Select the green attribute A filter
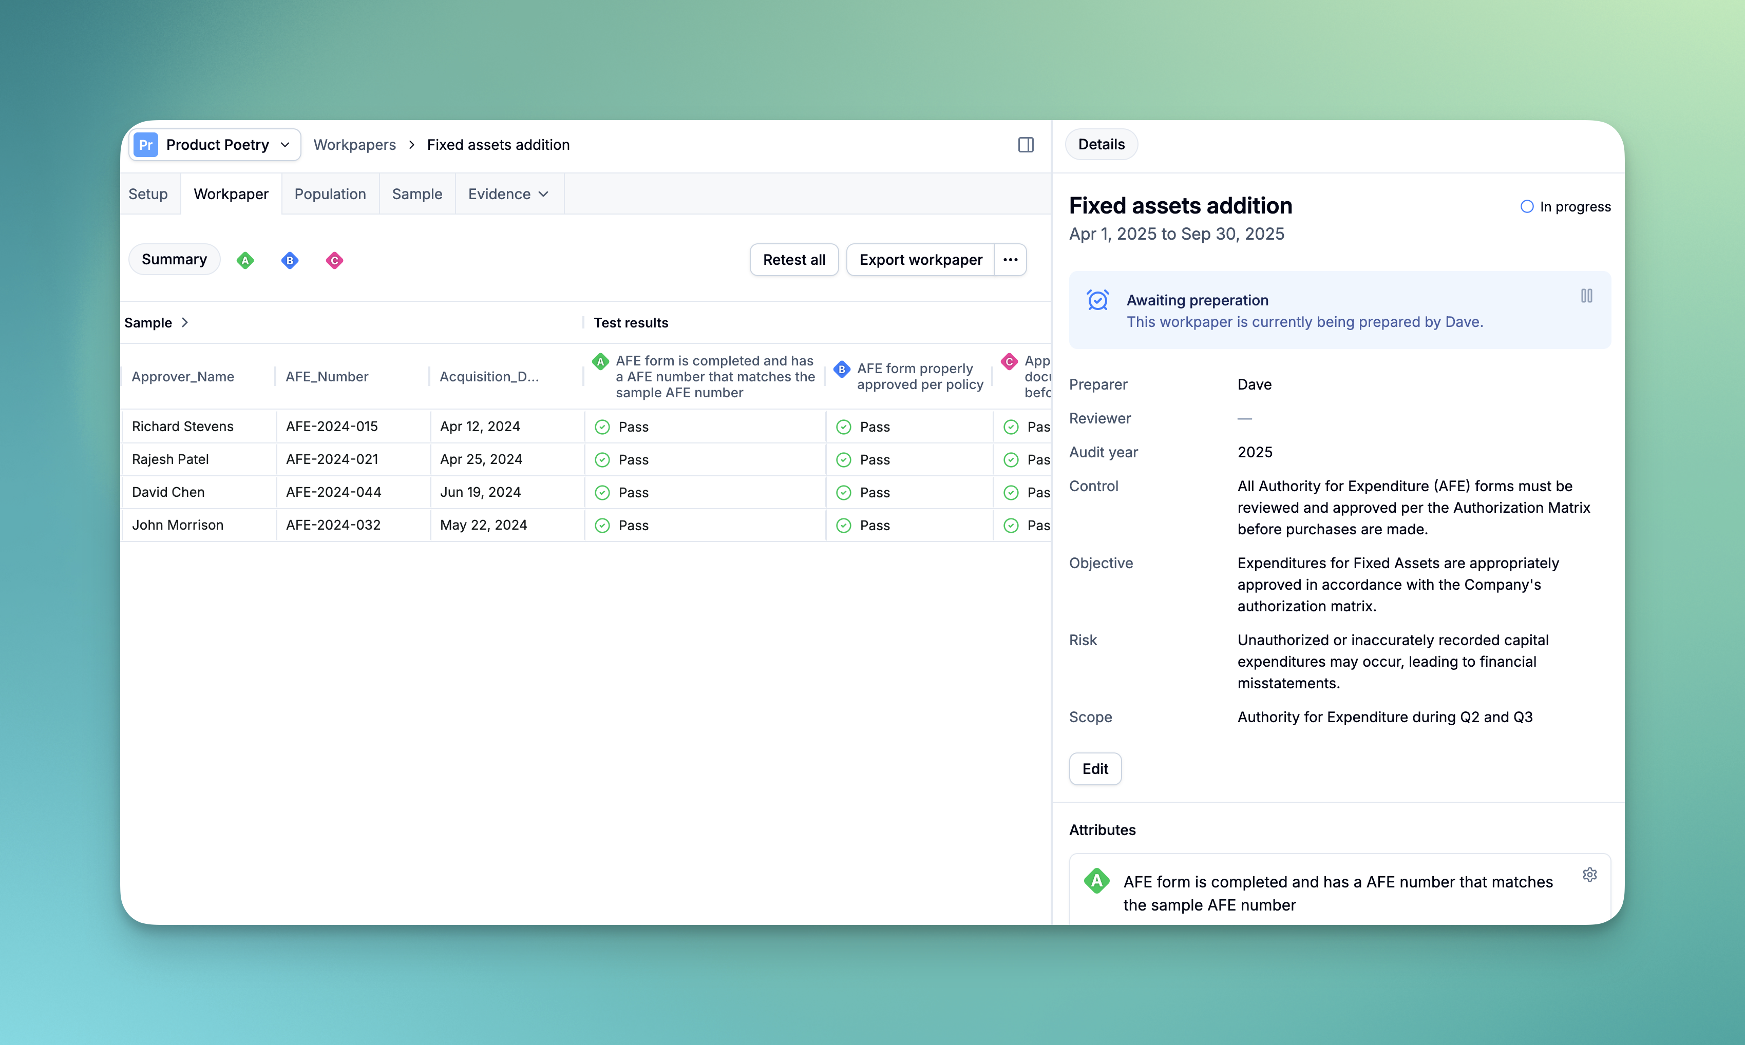1745x1045 pixels. pos(245,261)
